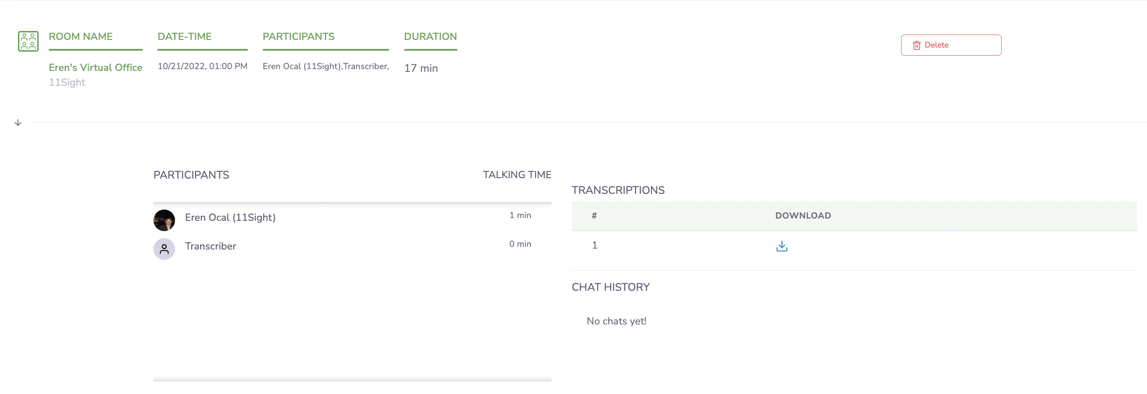This screenshot has width=1147, height=394.
Task: Click the trash icon in Delete button
Action: [917, 45]
